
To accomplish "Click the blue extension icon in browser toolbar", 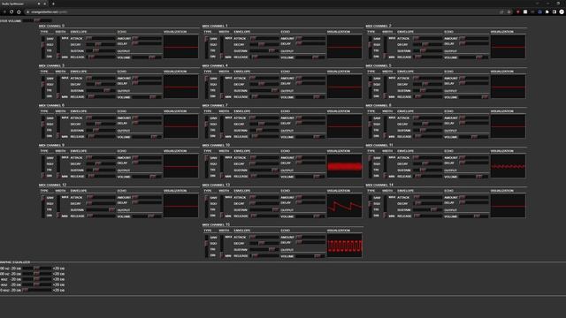I will 540,11.
